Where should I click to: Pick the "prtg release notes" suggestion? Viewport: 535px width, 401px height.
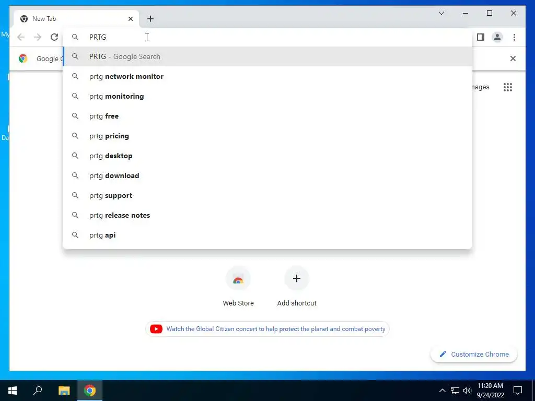coord(268,215)
